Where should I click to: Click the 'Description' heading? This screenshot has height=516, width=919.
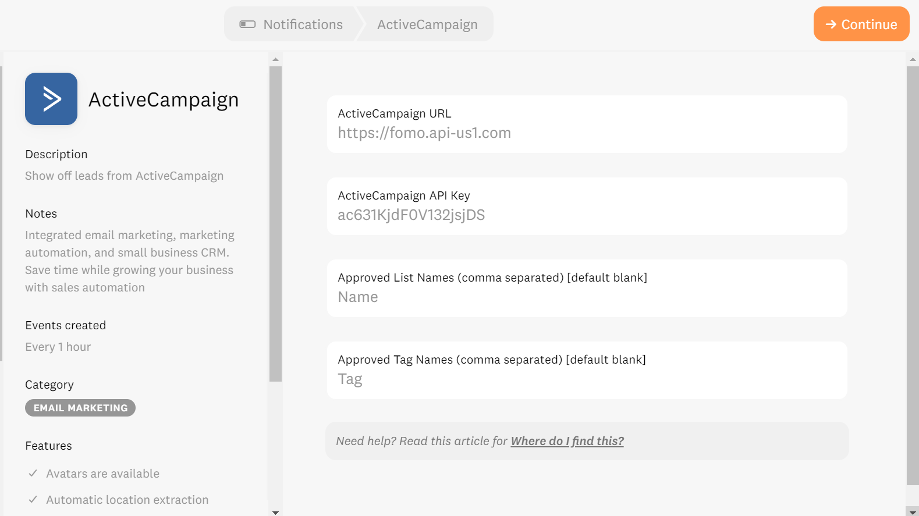(x=56, y=154)
